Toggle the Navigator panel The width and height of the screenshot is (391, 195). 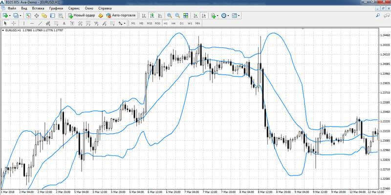pyautogui.click(x=44, y=16)
